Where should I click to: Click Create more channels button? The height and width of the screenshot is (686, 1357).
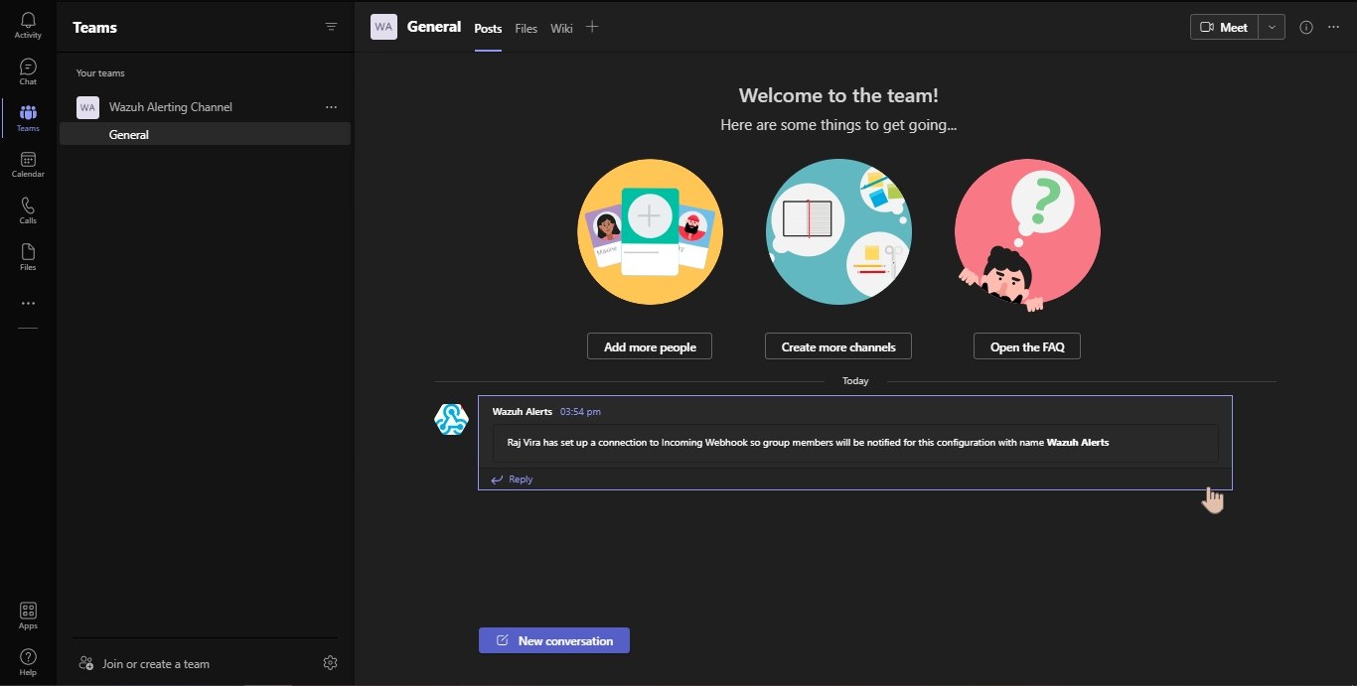click(838, 346)
